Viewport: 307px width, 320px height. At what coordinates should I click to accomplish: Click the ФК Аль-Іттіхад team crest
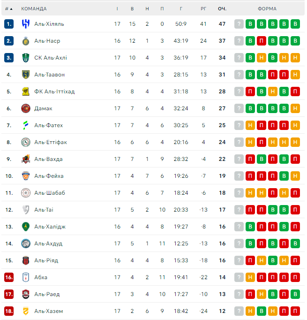(x=25, y=91)
